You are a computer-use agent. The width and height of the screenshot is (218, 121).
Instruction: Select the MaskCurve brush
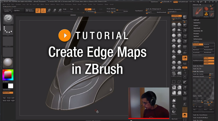tap(179, 93)
